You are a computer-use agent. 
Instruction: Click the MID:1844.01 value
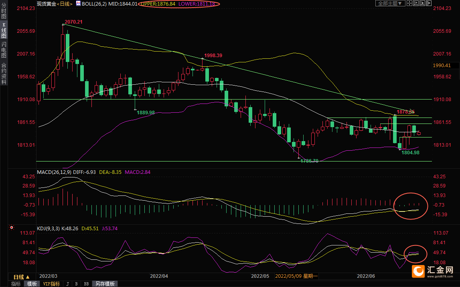[x=123, y=4]
